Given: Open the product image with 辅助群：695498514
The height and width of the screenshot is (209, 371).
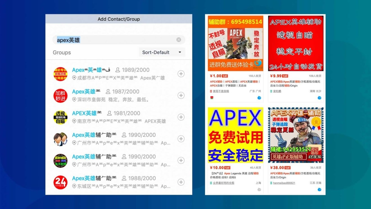Looking at the screenshot, I should point(236,43).
